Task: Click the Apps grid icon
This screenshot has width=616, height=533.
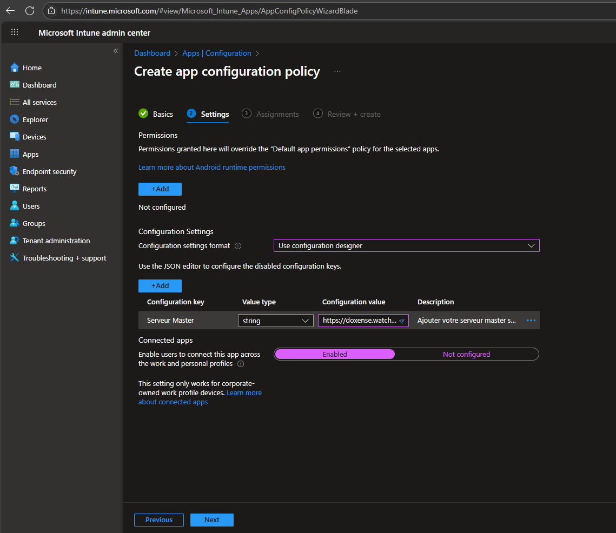Action: (x=15, y=154)
